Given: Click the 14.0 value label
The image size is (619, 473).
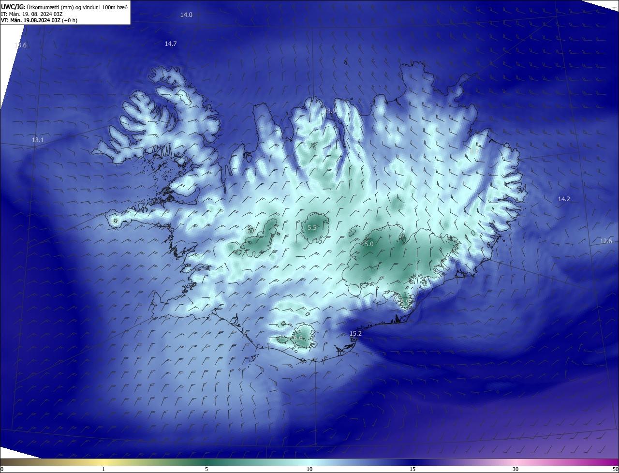Looking at the screenshot, I should click(186, 15).
